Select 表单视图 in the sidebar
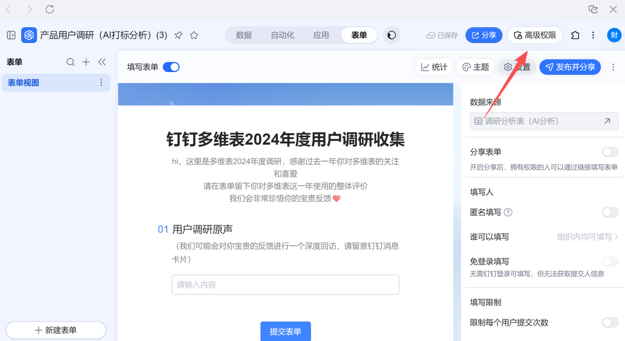625x341 pixels. click(56, 83)
